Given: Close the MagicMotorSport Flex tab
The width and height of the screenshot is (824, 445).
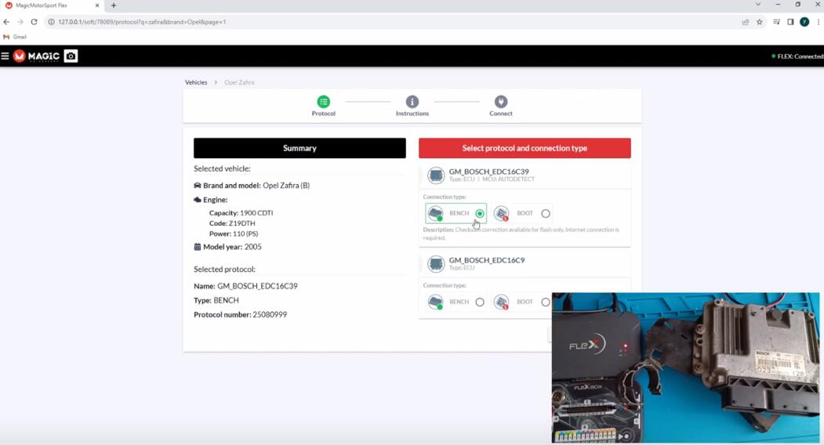Looking at the screenshot, I should point(97,5).
